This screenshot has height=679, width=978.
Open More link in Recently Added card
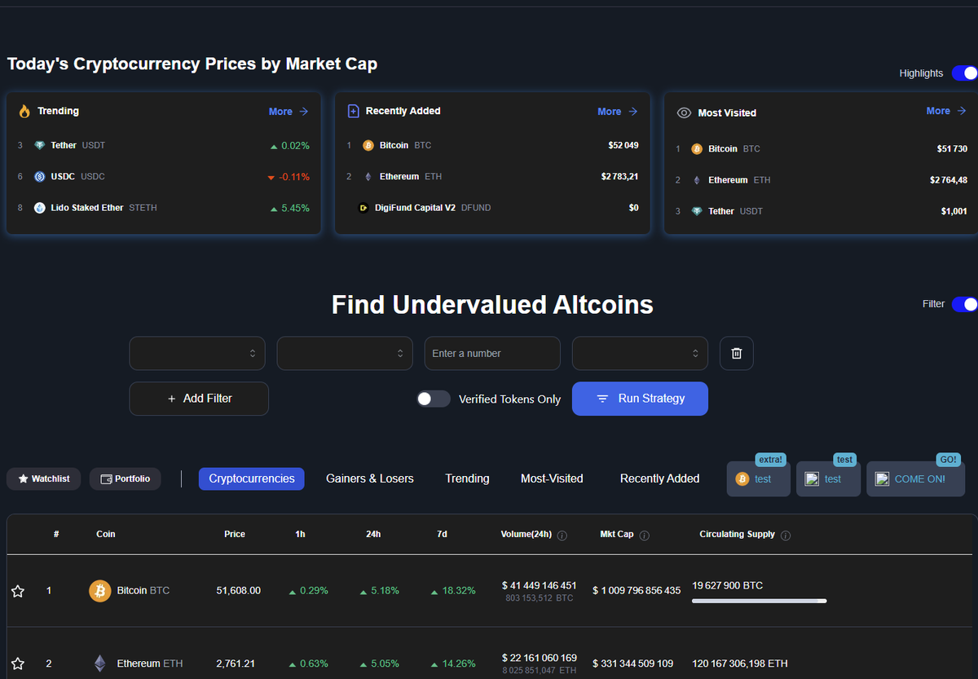pos(617,112)
